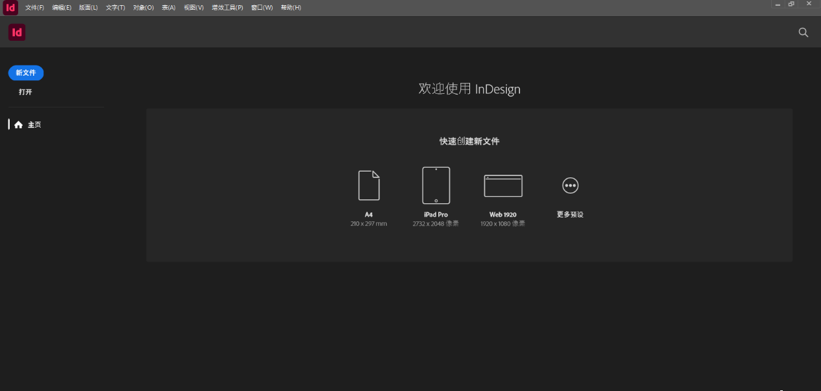This screenshot has height=391, width=821.
Task: Click the InDesign logo in the header bar
Action: pos(17,32)
